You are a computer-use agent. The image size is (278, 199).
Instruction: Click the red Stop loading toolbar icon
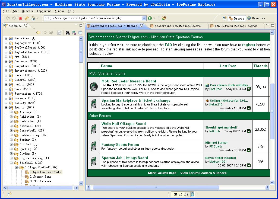click(x=20, y=18)
